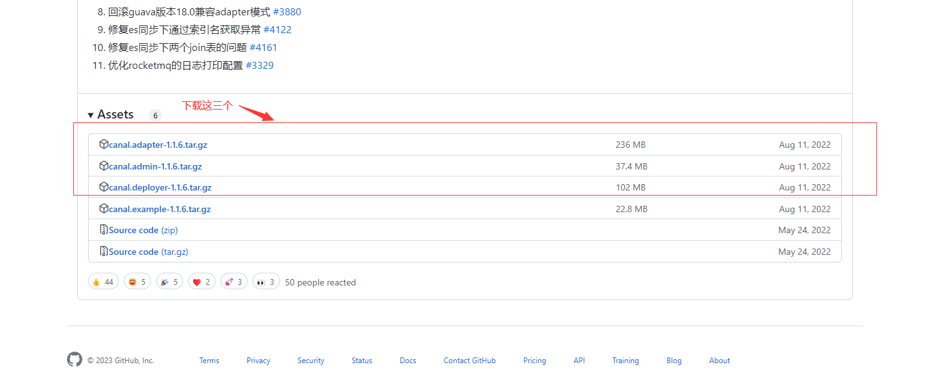Image resolution: width=944 pixels, height=374 pixels.
Task: Open issue link #4122
Action: [277, 30]
